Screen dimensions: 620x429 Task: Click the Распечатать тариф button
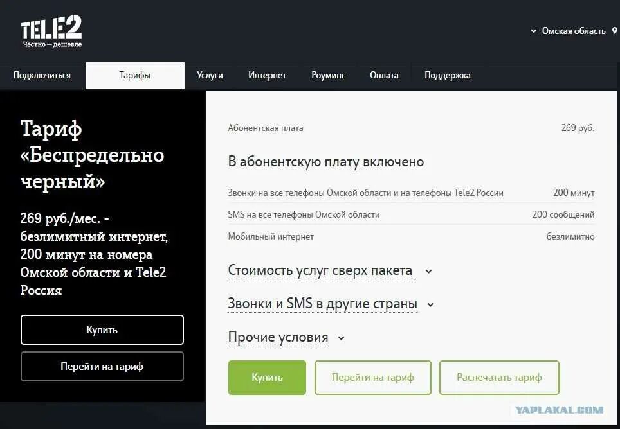[x=499, y=377]
